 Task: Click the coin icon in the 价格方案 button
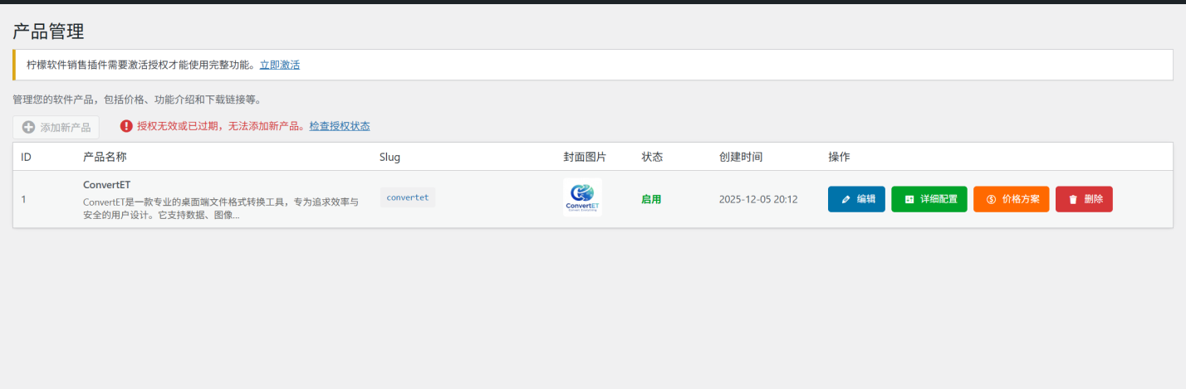[991, 199]
